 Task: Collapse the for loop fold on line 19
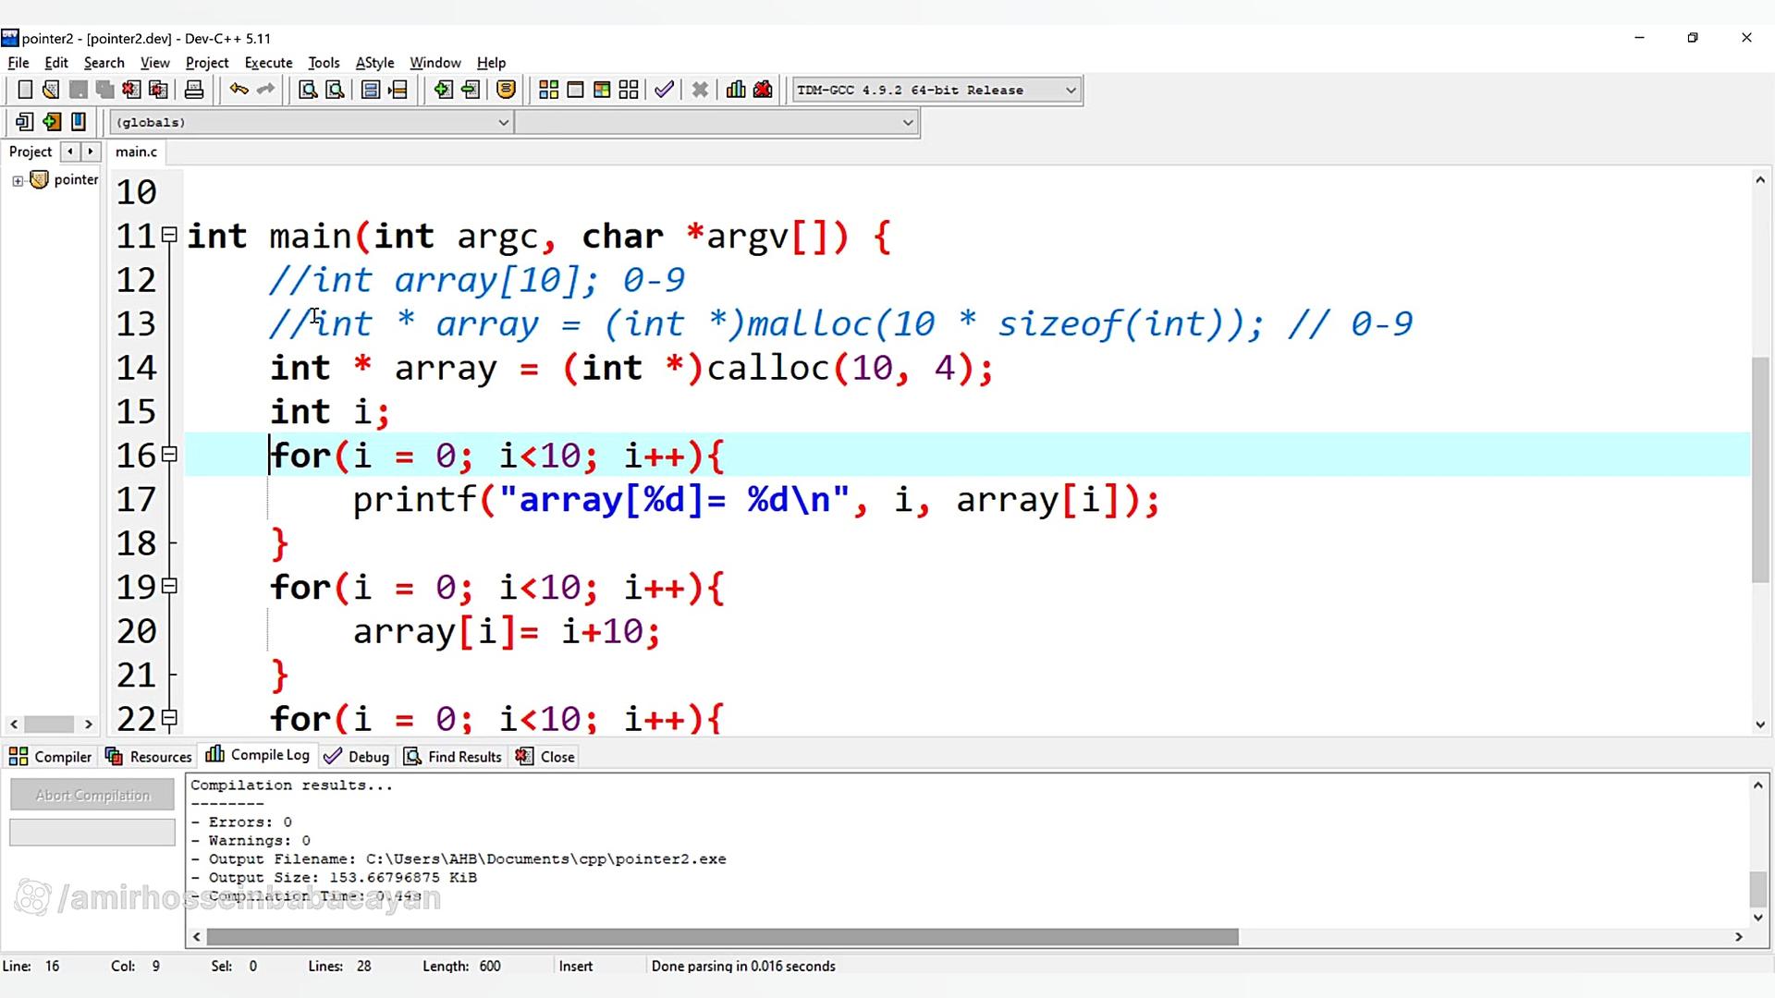pos(169,586)
